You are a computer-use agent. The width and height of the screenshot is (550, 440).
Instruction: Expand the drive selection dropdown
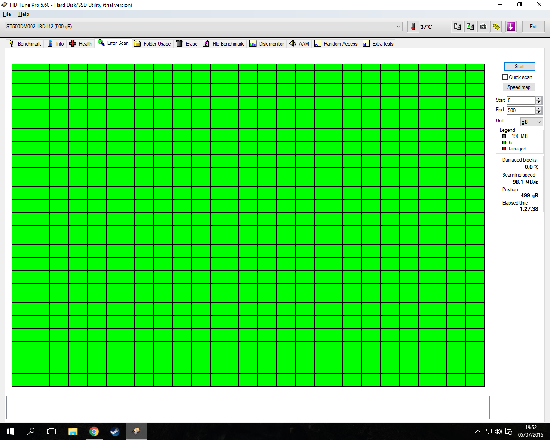click(x=398, y=27)
